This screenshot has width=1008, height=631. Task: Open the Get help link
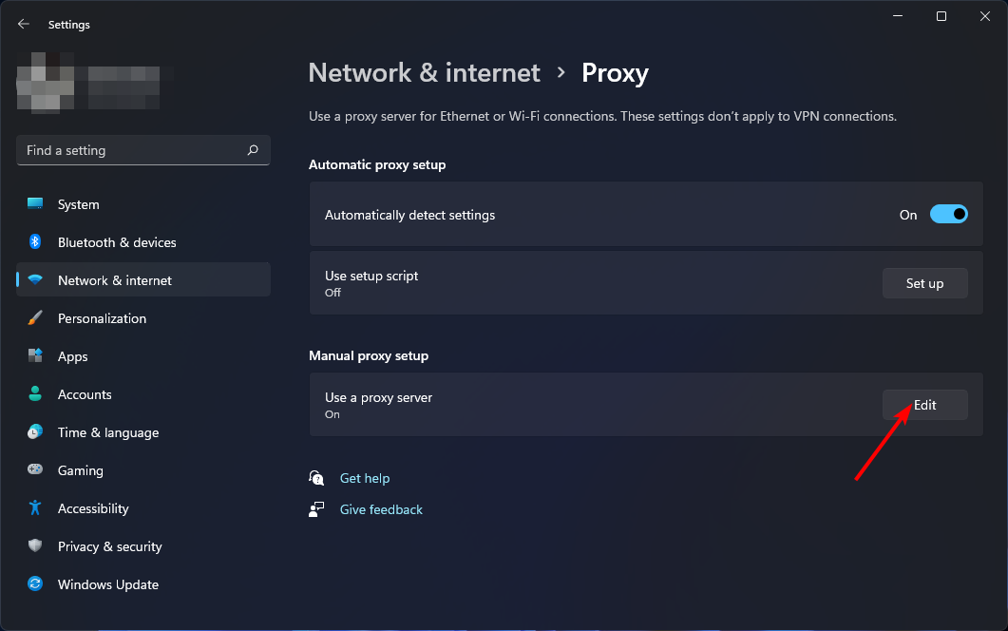click(365, 478)
